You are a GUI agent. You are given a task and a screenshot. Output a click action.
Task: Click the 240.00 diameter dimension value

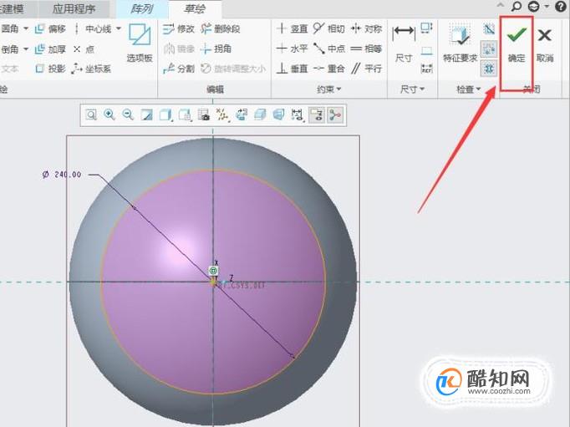click(68, 175)
